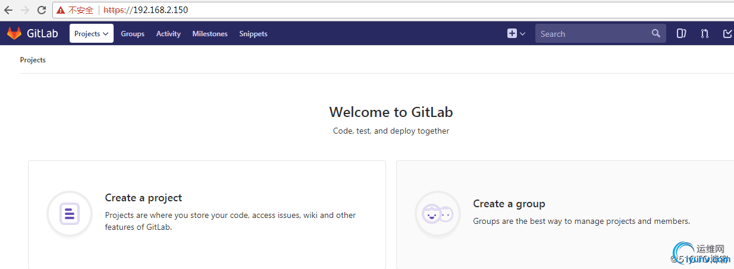Click 'Code, test, and deploy together' text
The image size is (734, 269).
(391, 131)
